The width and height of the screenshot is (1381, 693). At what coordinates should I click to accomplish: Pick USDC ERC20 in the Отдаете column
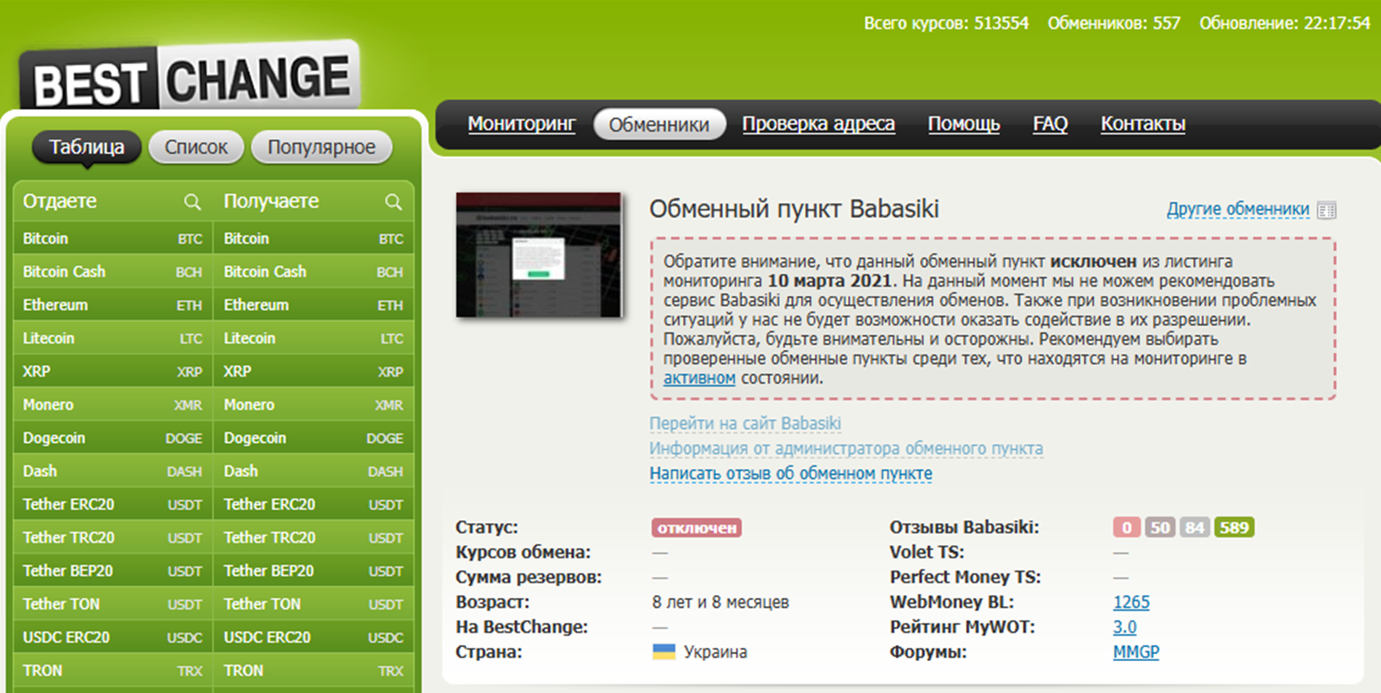click(x=113, y=637)
